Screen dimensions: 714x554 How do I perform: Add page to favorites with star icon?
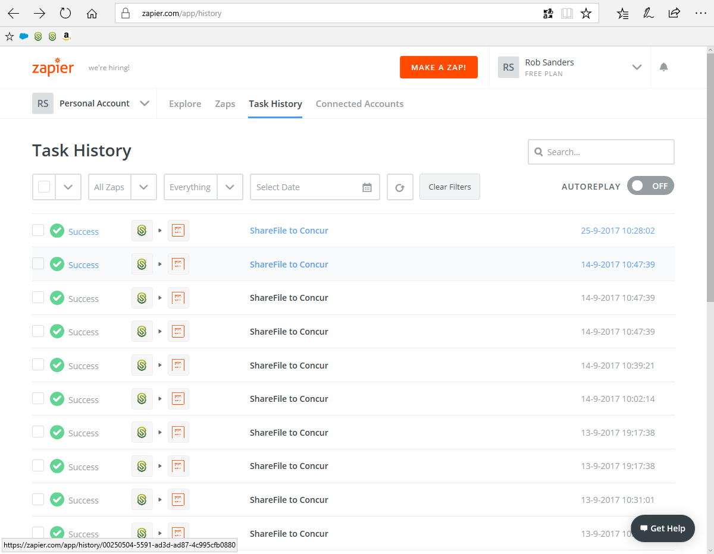(586, 13)
